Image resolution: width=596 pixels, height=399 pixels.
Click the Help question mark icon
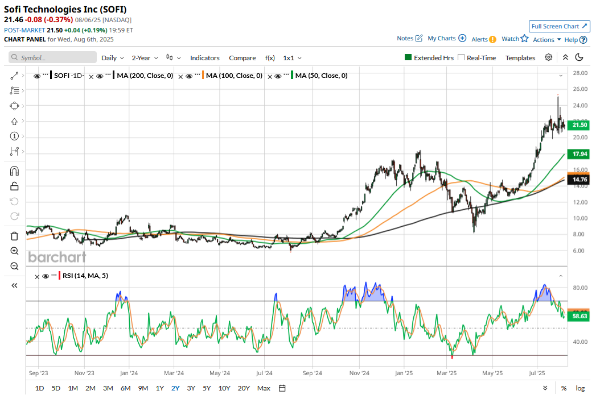click(583, 39)
